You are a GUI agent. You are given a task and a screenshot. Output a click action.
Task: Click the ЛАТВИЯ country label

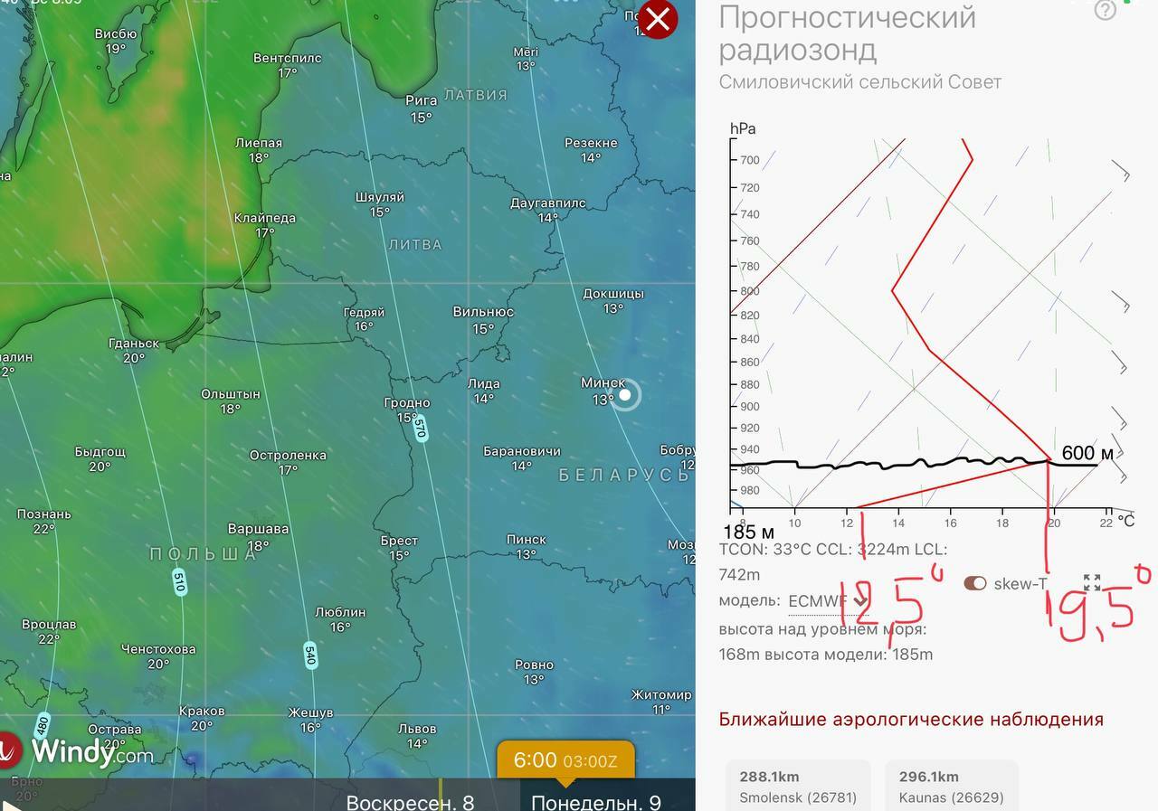pos(476,95)
